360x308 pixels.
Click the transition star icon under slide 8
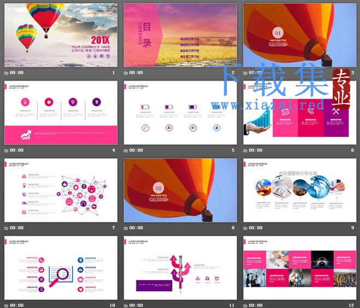(x=126, y=228)
